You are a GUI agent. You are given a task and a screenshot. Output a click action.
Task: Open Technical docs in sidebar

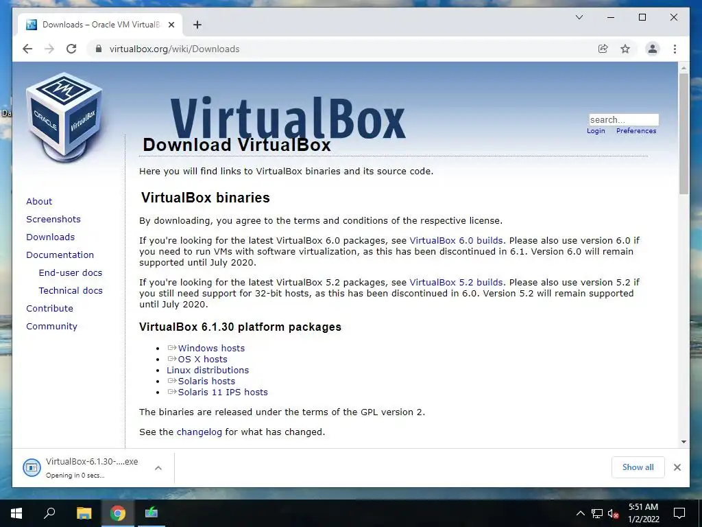(x=71, y=290)
